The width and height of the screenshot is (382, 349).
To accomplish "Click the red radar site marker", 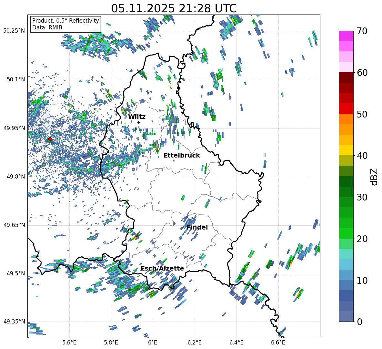I will click(x=50, y=139).
